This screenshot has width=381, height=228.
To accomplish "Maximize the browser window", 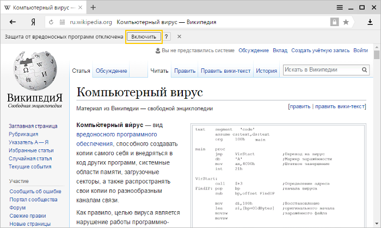I will click(x=362, y=8).
